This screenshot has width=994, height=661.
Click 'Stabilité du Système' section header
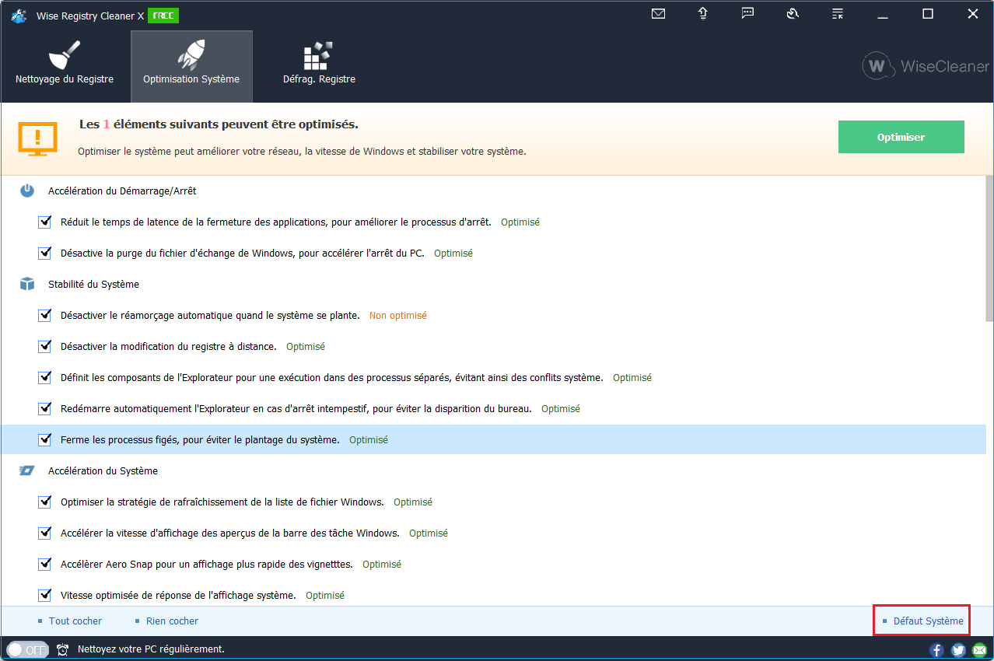click(93, 284)
